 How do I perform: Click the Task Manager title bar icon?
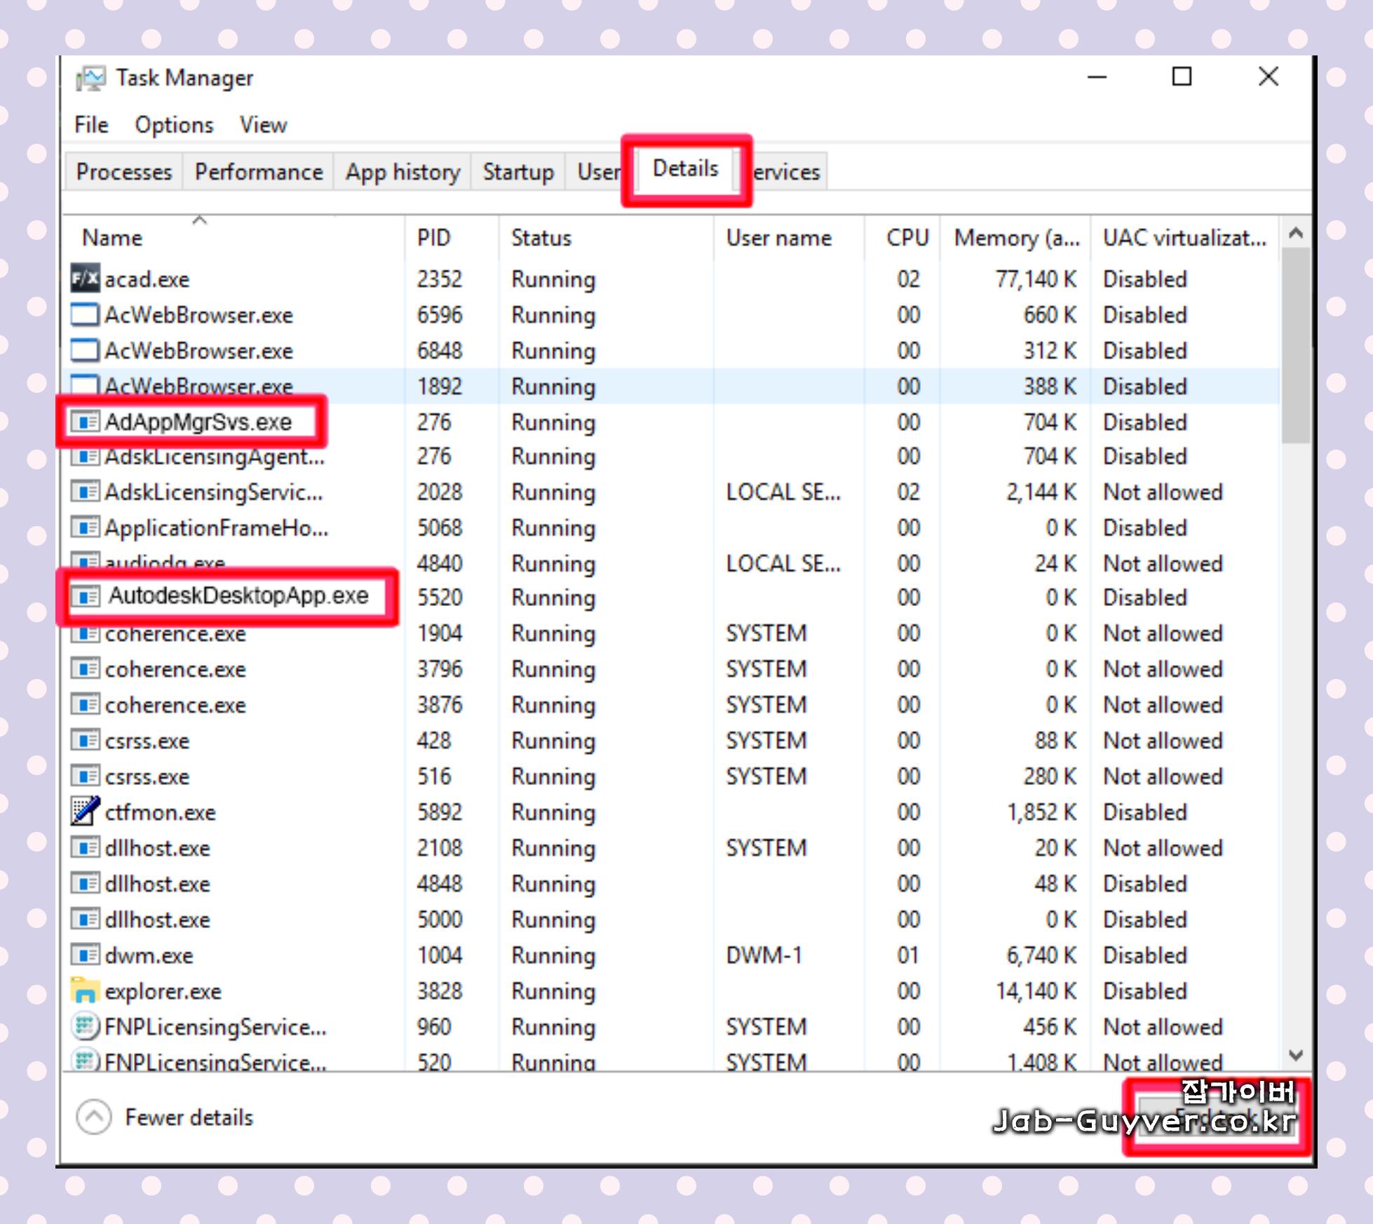coord(91,78)
